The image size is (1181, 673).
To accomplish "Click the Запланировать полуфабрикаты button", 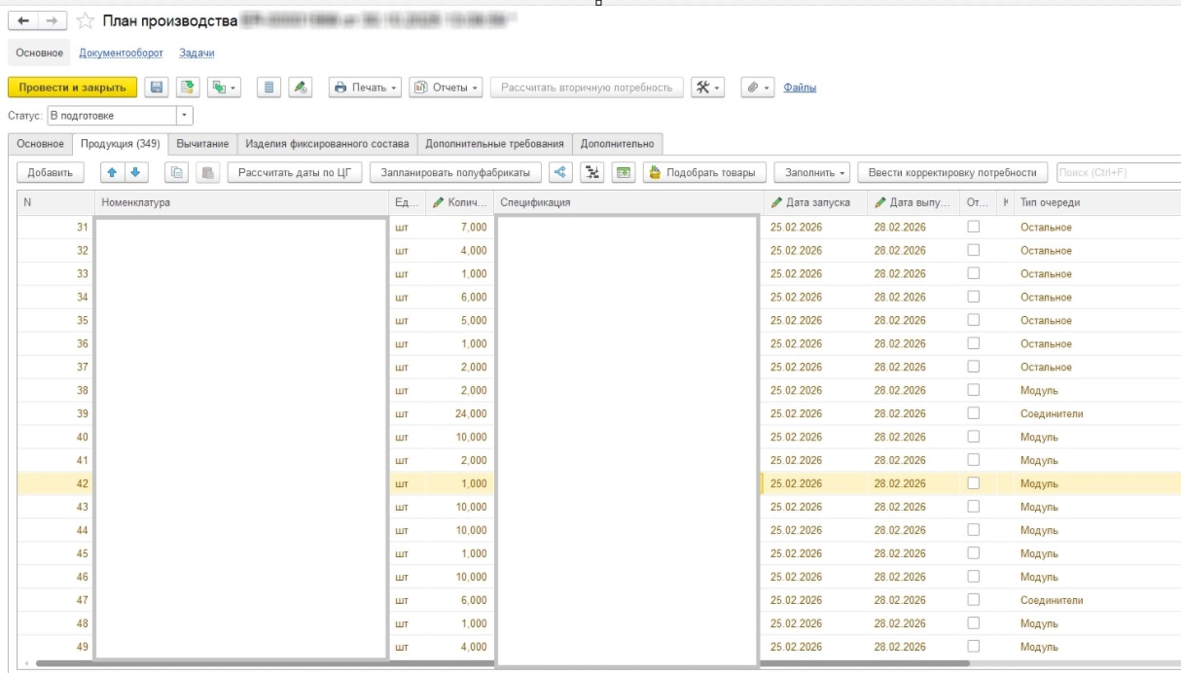I will pos(454,173).
